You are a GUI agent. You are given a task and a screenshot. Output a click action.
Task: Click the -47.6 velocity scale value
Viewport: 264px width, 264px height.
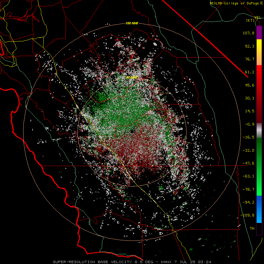(248, 163)
